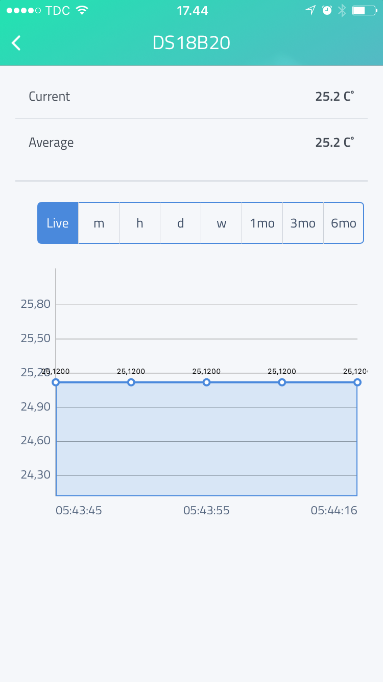Tap the Average temperature row
The width and height of the screenshot is (383, 682).
tap(192, 142)
